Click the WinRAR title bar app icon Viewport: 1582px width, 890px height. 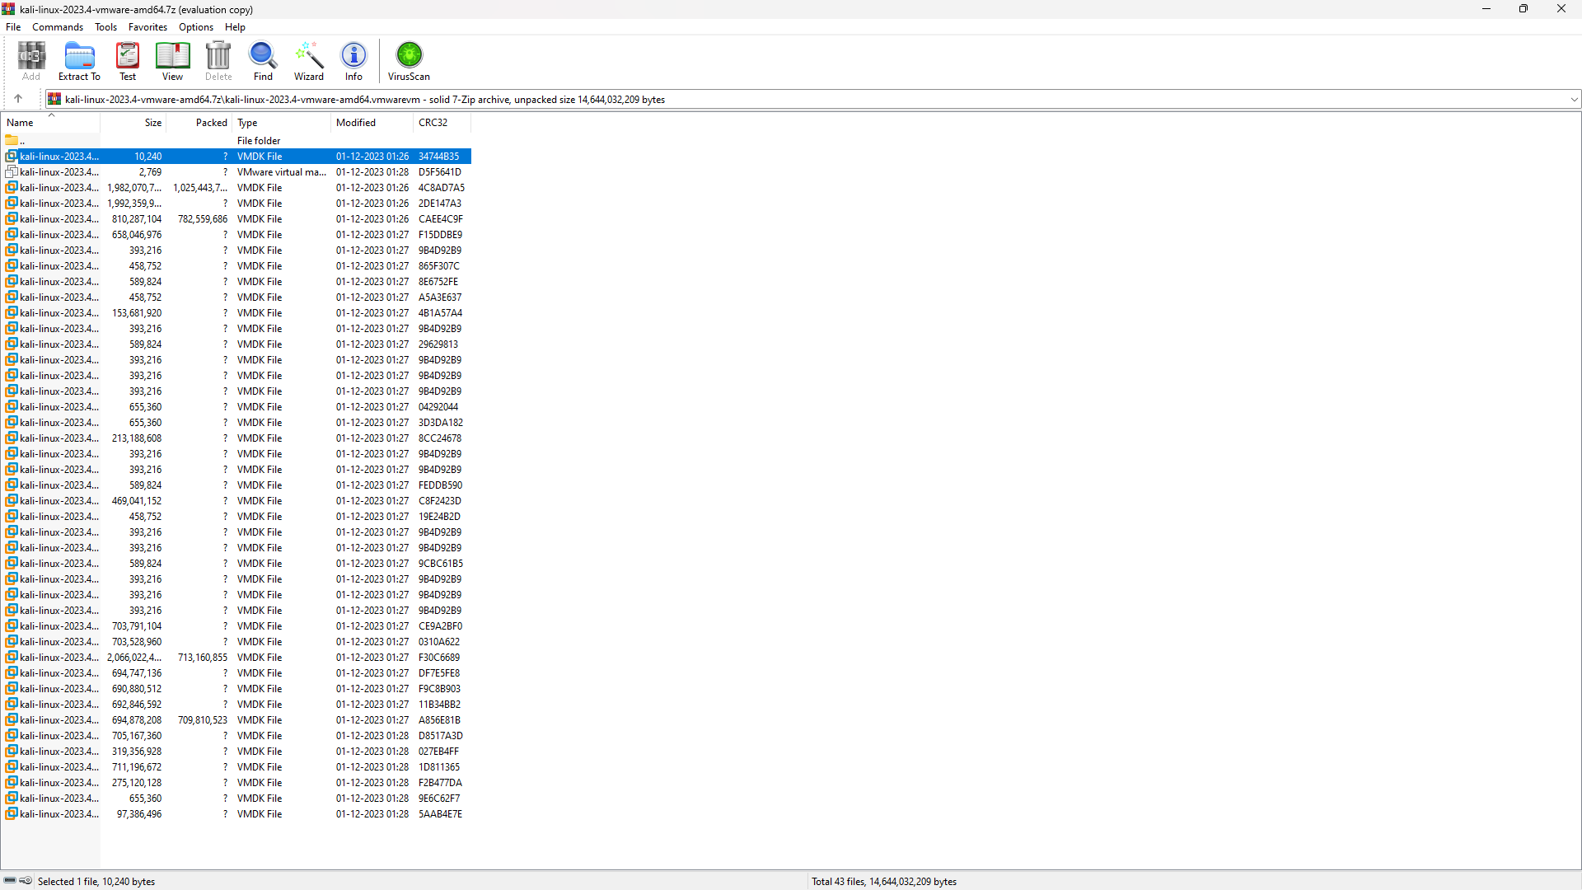tap(8, 9)
